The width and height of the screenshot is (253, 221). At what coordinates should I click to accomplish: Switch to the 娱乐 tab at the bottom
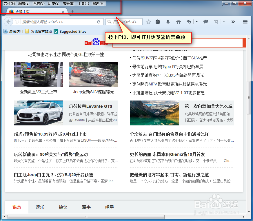tap(40, 207)
